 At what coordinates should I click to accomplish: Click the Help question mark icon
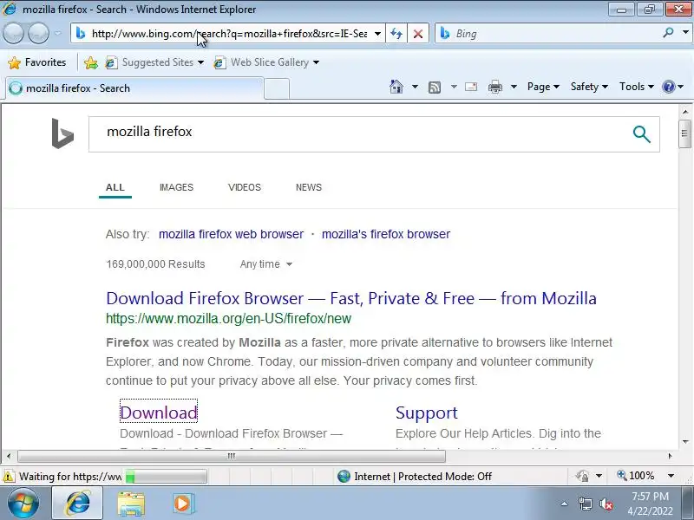(x=669, y=87)
